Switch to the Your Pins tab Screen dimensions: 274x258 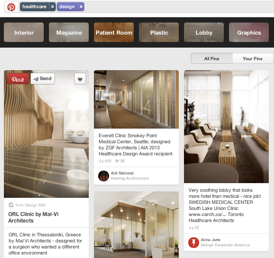(252, 58)
